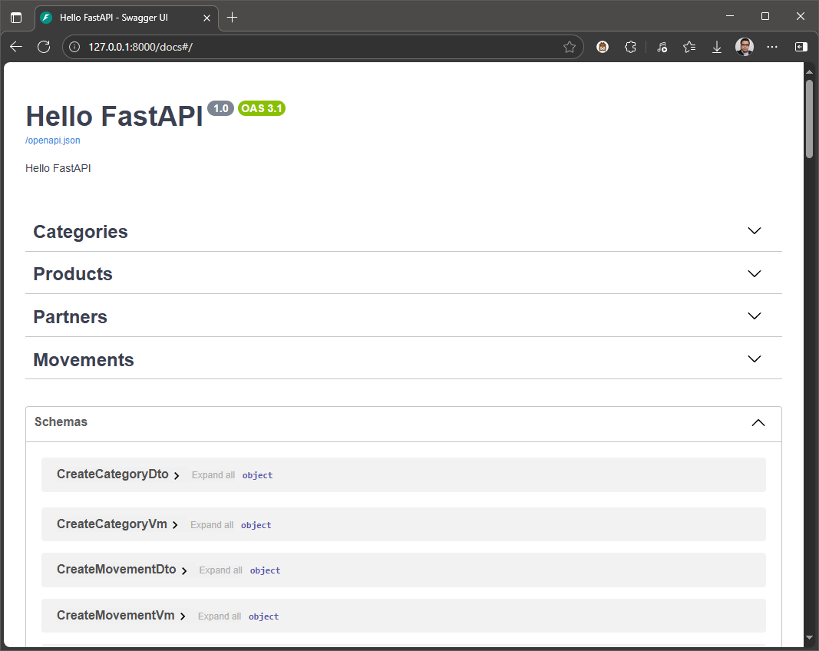Click the Movements heading
819x651 pixels.
pos(84,359)
